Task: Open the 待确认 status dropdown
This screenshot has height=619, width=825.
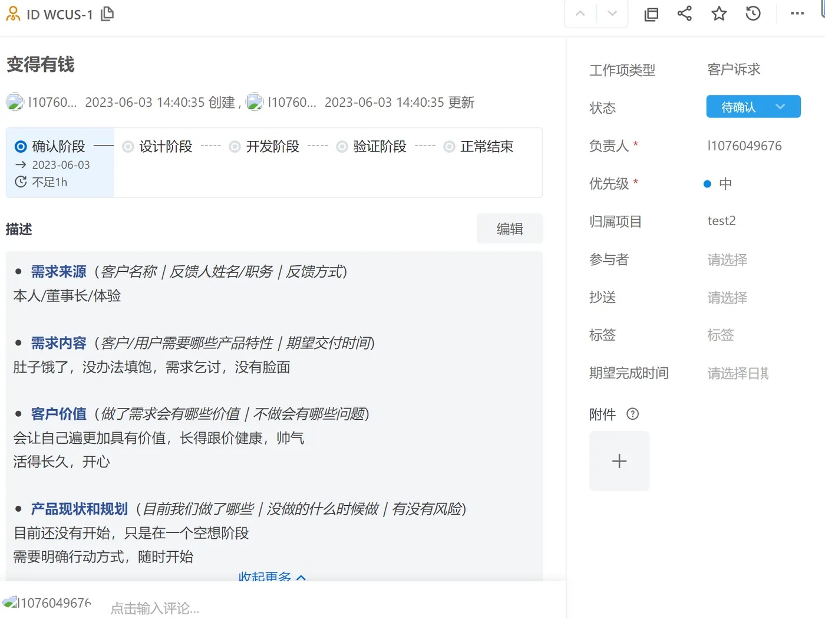Action: [x=753, y=107]
